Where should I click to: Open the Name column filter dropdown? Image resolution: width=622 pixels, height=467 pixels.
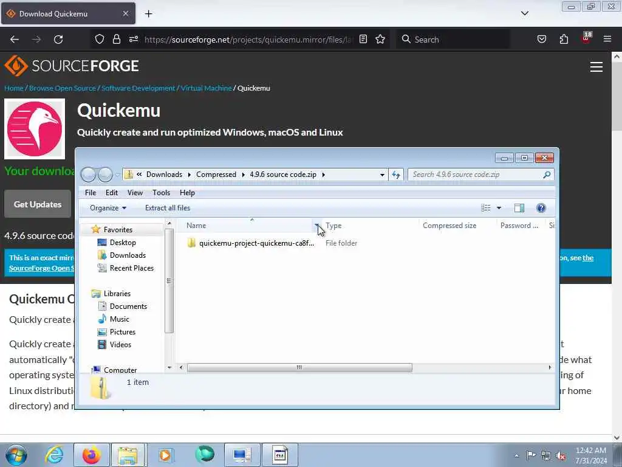[x=317, y=225]
